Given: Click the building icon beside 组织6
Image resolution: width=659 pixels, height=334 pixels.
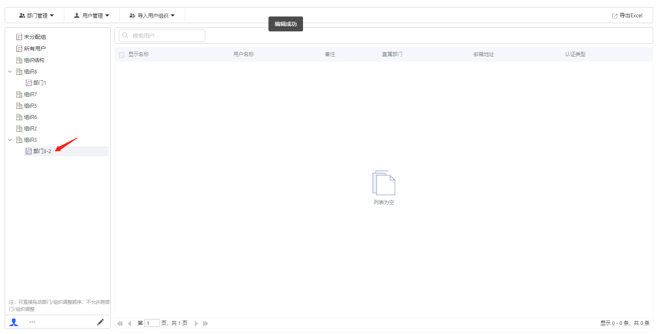Looking at the screenshot, I should [19, 117].
